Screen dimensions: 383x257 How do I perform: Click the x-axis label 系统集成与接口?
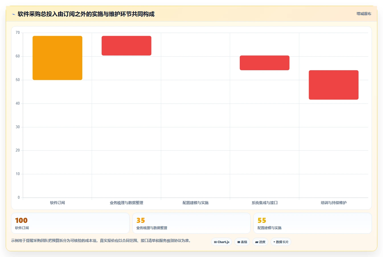(x=265, y=203)
